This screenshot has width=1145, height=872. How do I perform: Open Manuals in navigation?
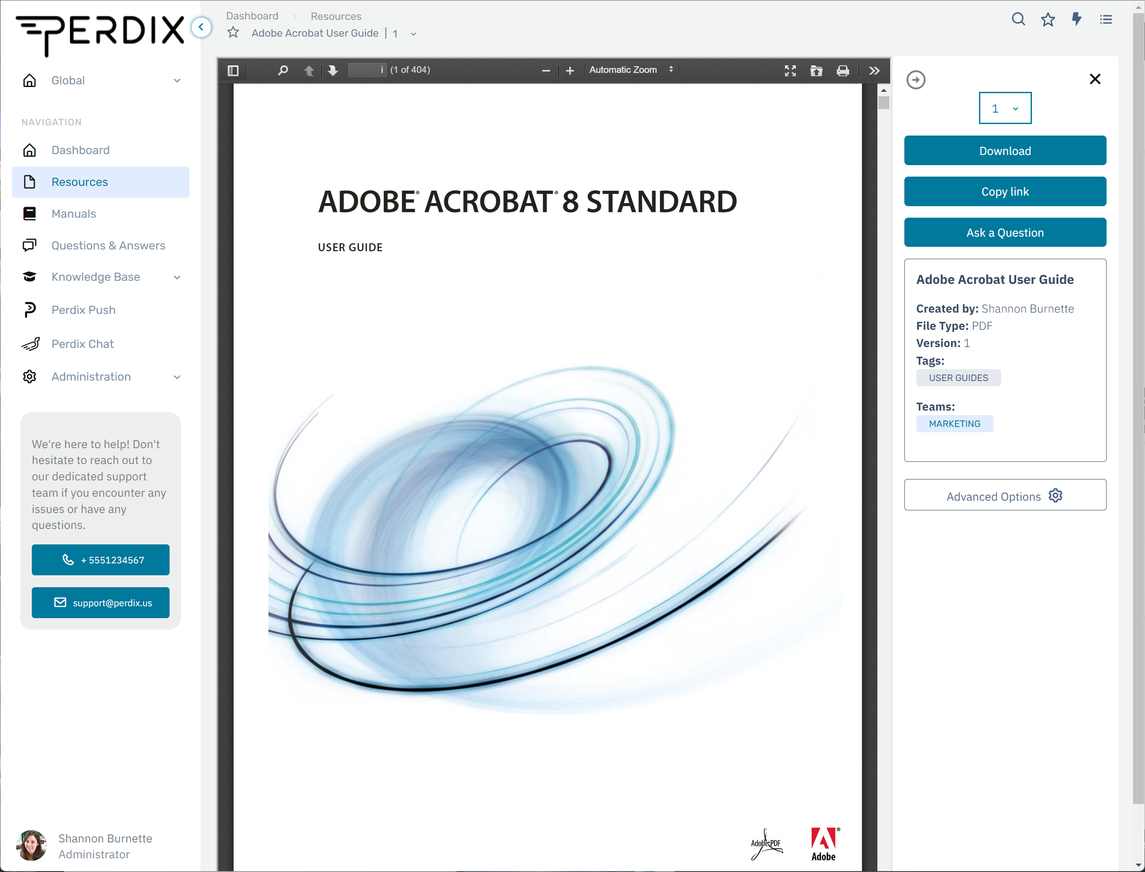101,214
